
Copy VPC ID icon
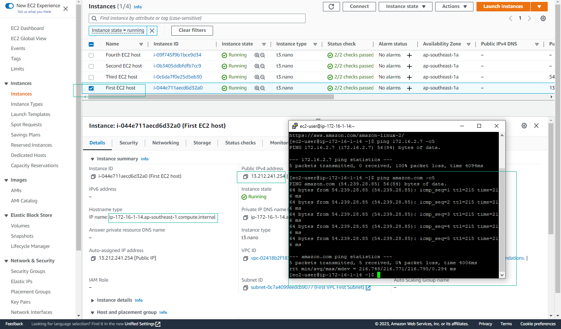point(246,258)
